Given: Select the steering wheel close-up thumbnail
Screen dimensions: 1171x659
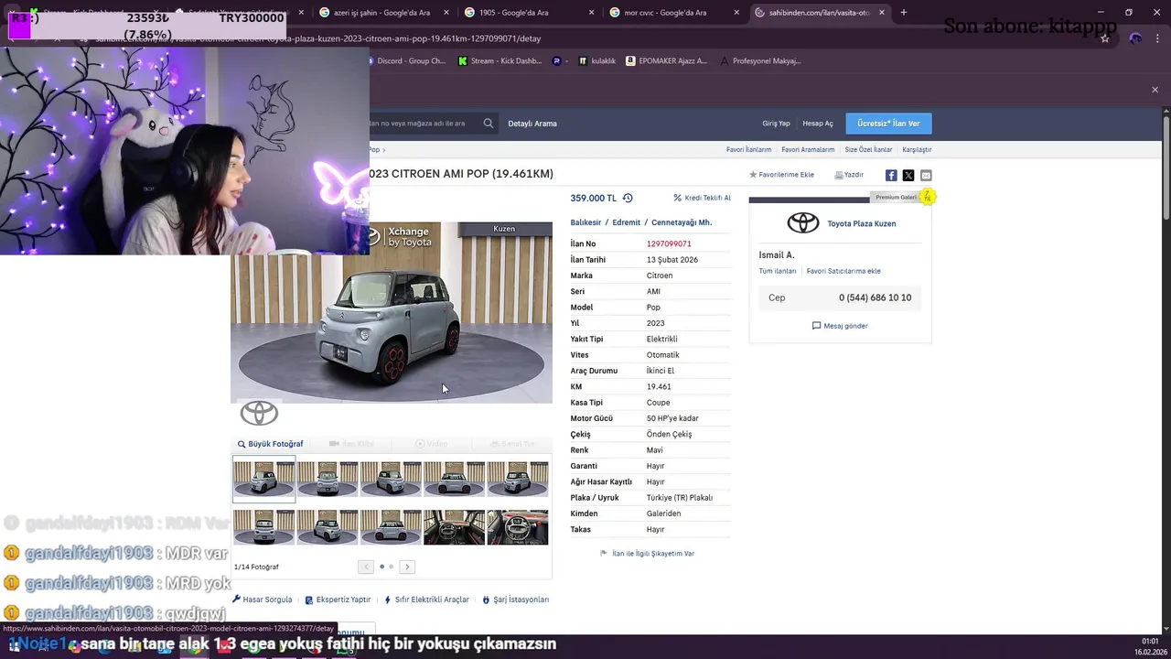Looking at the screenshot, I should [518, 527].
